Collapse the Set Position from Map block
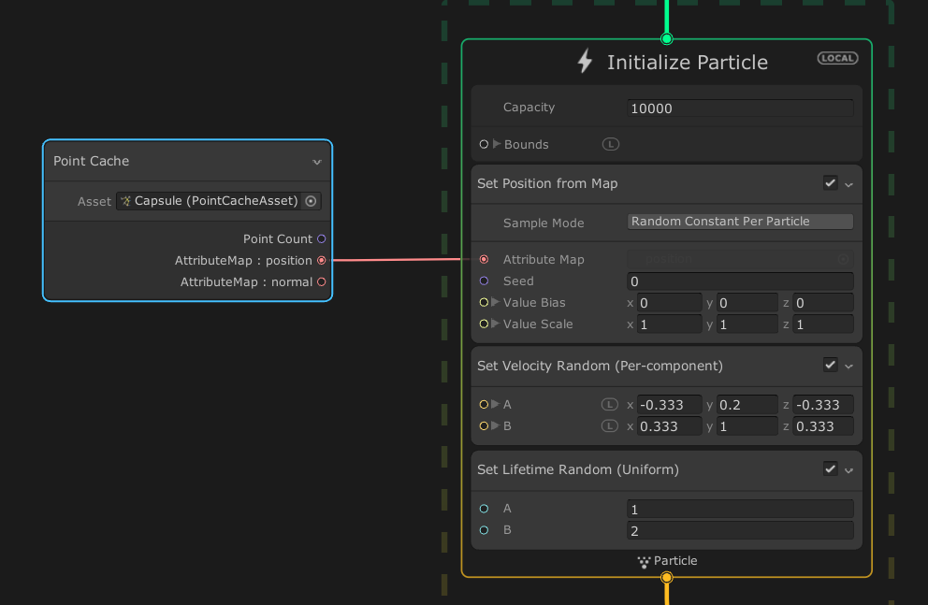This screenshot has width=928, height=605. (851, 183)
